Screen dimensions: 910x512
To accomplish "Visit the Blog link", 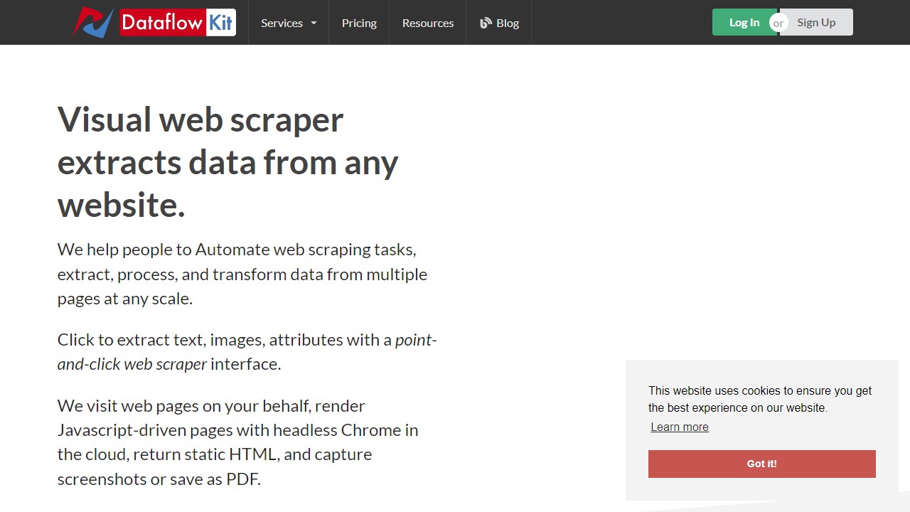I will pyautogui.click(x=499, y=23).
